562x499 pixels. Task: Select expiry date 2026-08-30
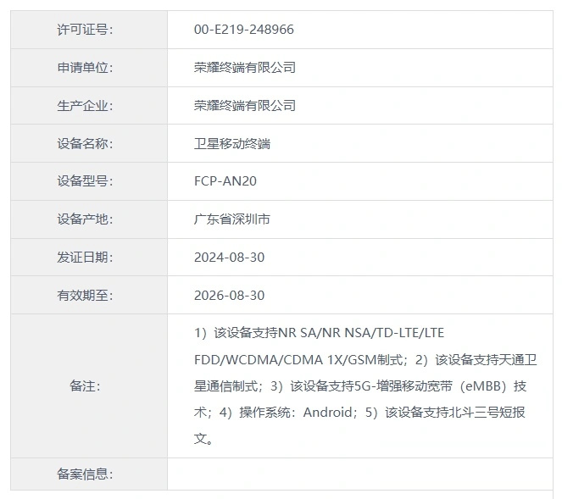coord(230,296)
